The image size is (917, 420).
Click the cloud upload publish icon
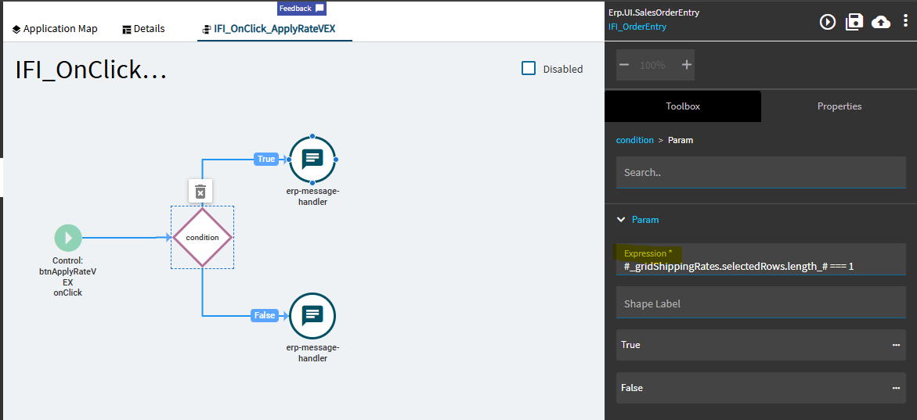881,22
